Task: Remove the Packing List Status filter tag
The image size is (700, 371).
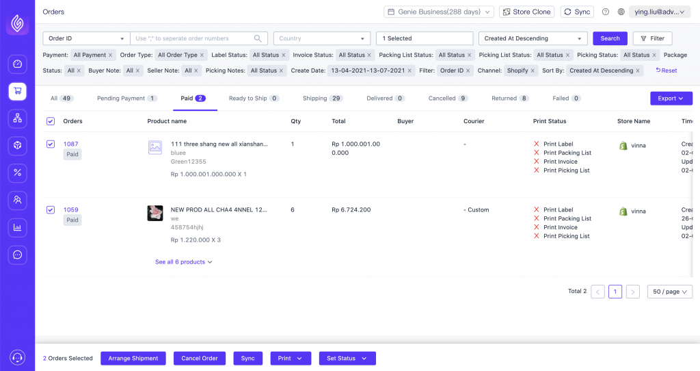Action: pos(469,55)
